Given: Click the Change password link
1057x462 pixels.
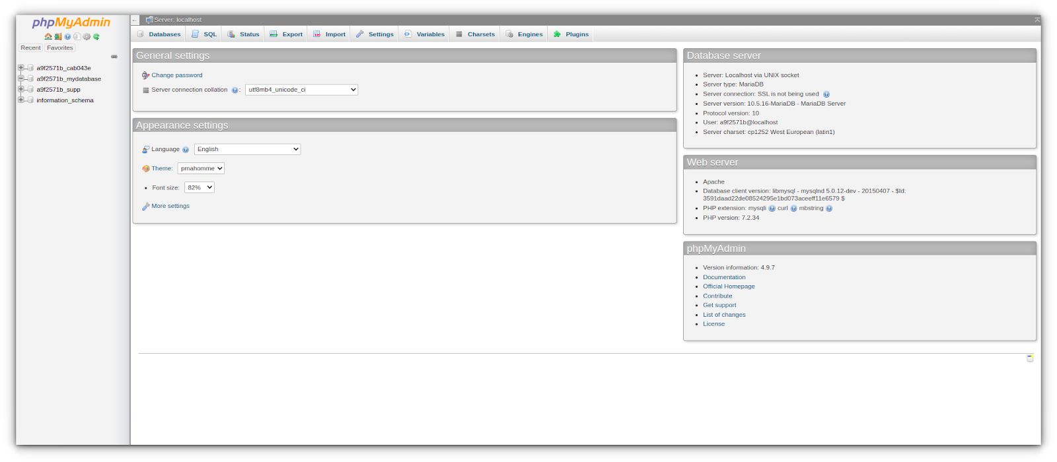Looking at the screenshot, I should pos(177,75).
